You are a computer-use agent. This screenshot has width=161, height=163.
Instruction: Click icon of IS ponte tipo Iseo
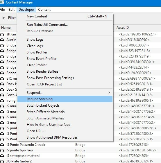[2, 150]
